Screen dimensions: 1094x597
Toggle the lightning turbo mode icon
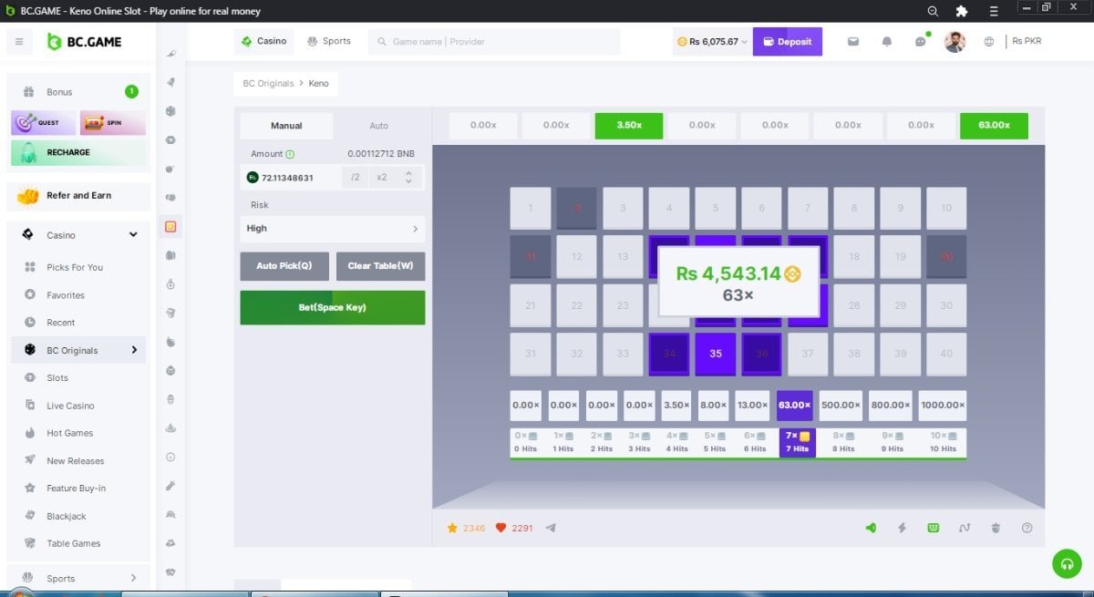pyautogui.click(x=903, y=528)
